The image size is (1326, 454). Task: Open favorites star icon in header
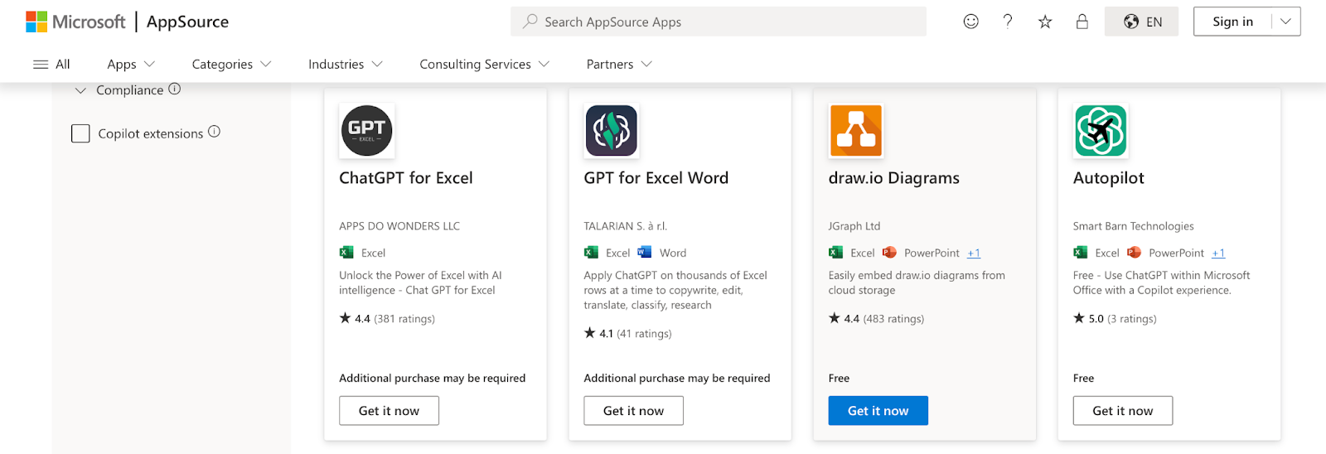point(1045,22)
